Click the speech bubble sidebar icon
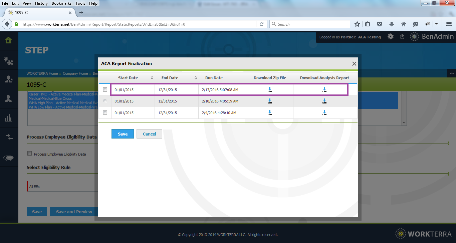 point(9,158)
